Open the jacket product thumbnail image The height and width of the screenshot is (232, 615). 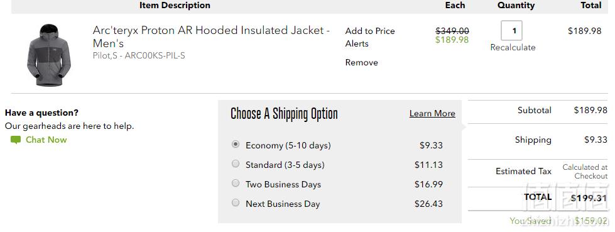(48, 55)
